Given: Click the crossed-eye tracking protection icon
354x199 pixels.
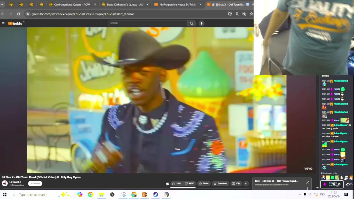Looking at the screenshot, I should click(244, 14).
